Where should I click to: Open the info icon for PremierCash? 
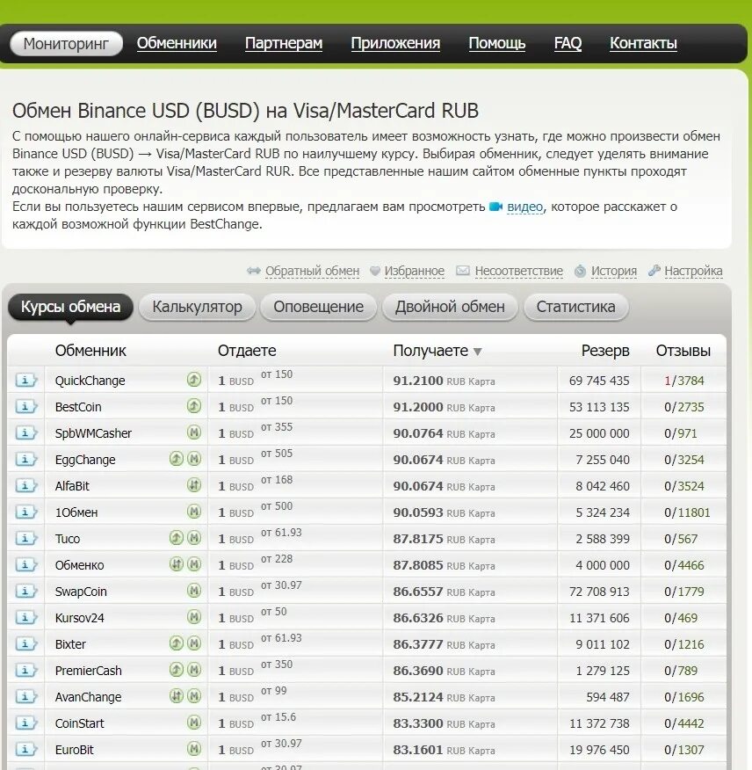coord(25,671)
